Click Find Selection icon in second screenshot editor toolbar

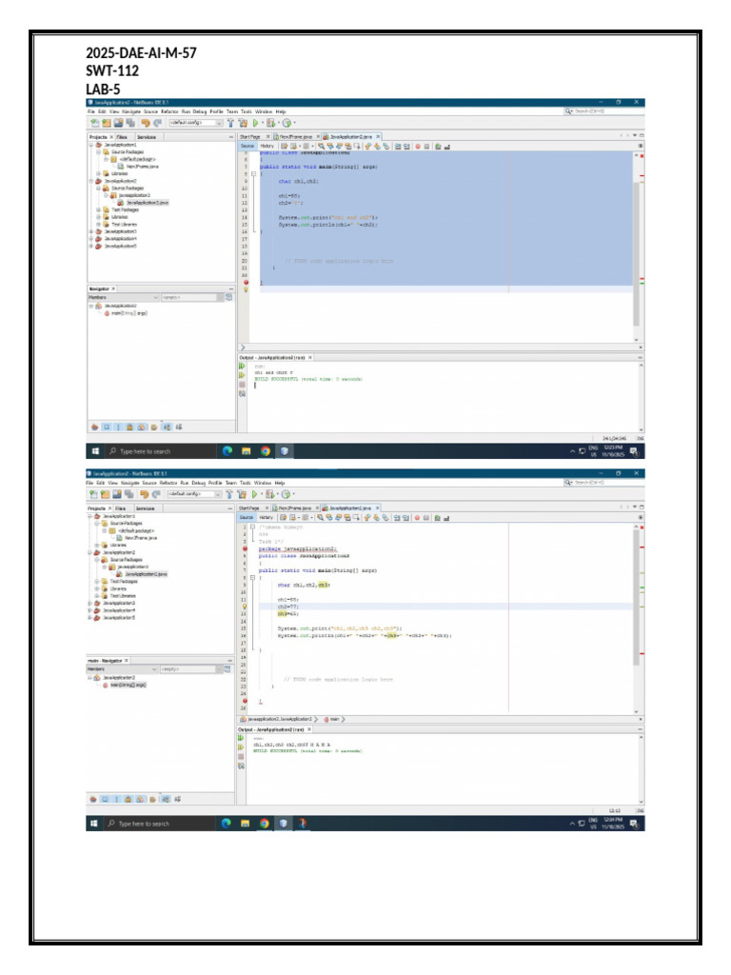click(x=320, y=517)
